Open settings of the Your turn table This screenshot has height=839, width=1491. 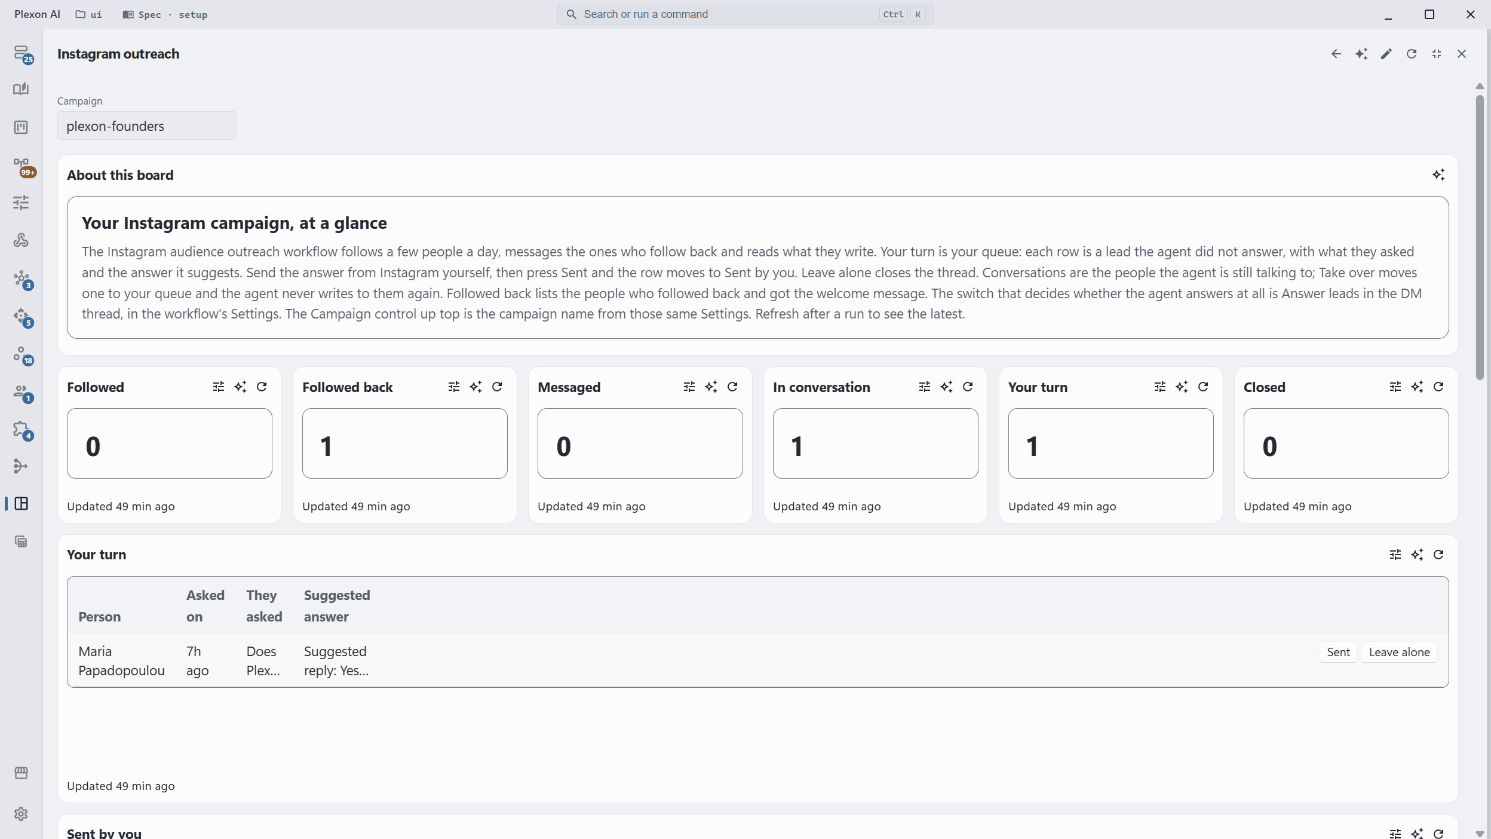(x=1395, y=555)
